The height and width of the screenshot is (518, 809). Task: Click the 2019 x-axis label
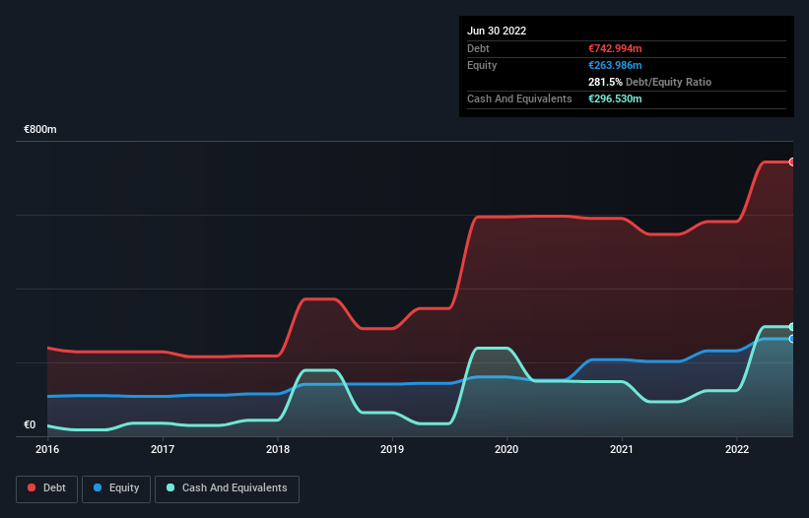[392, 449]
